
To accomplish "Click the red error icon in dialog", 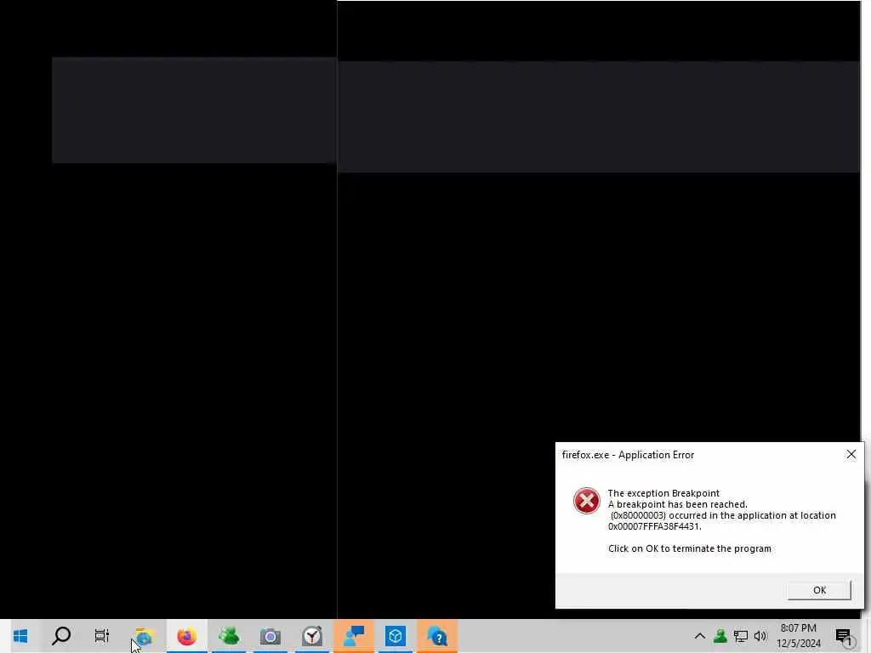I will [x=587, y=501].
